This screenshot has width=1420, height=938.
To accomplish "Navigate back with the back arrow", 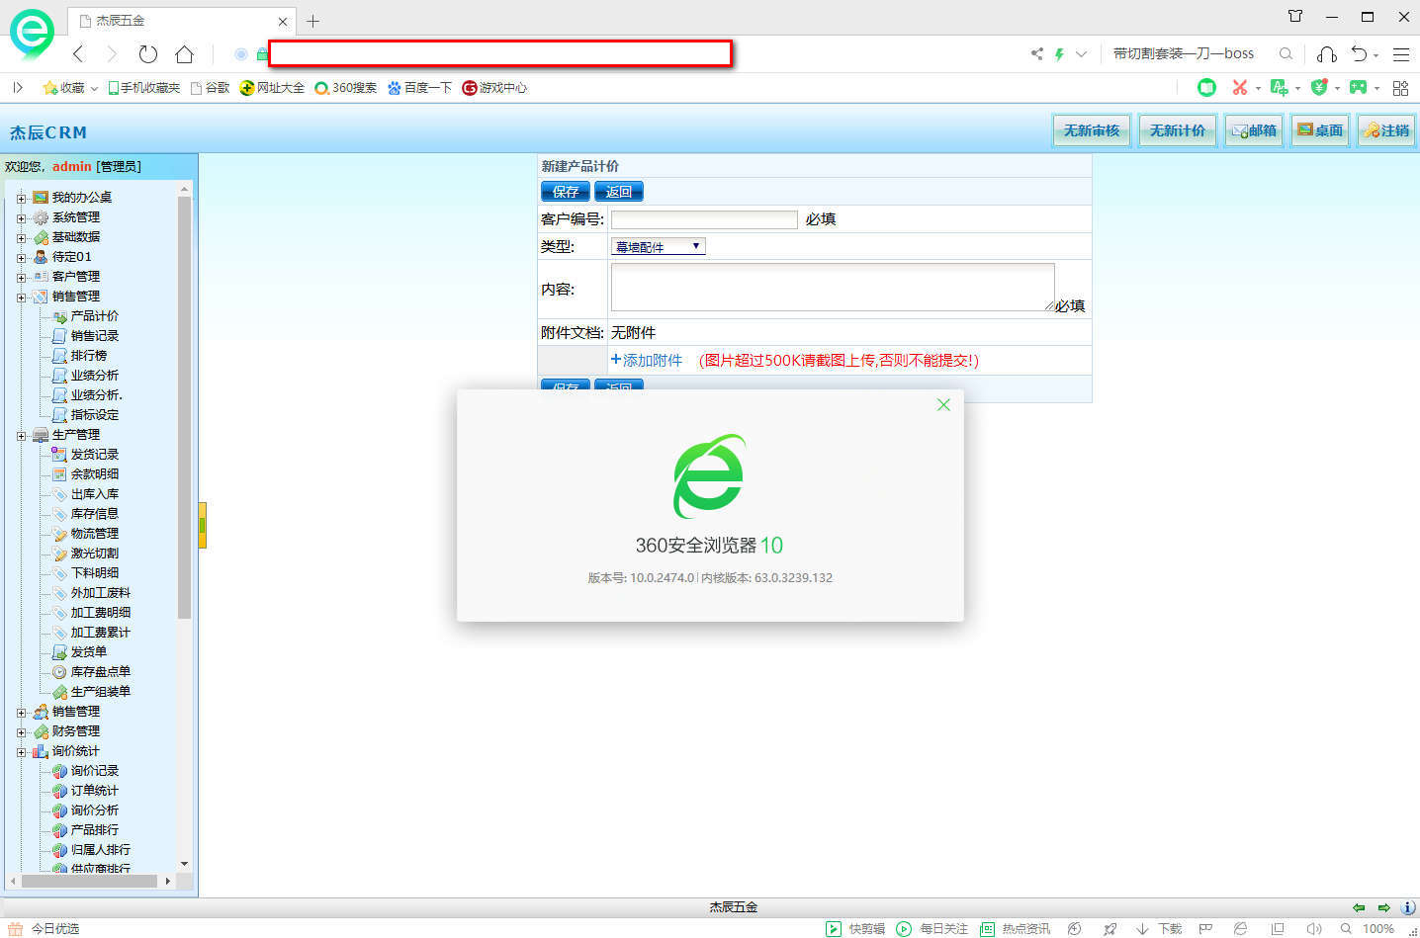I will [79, 53].
